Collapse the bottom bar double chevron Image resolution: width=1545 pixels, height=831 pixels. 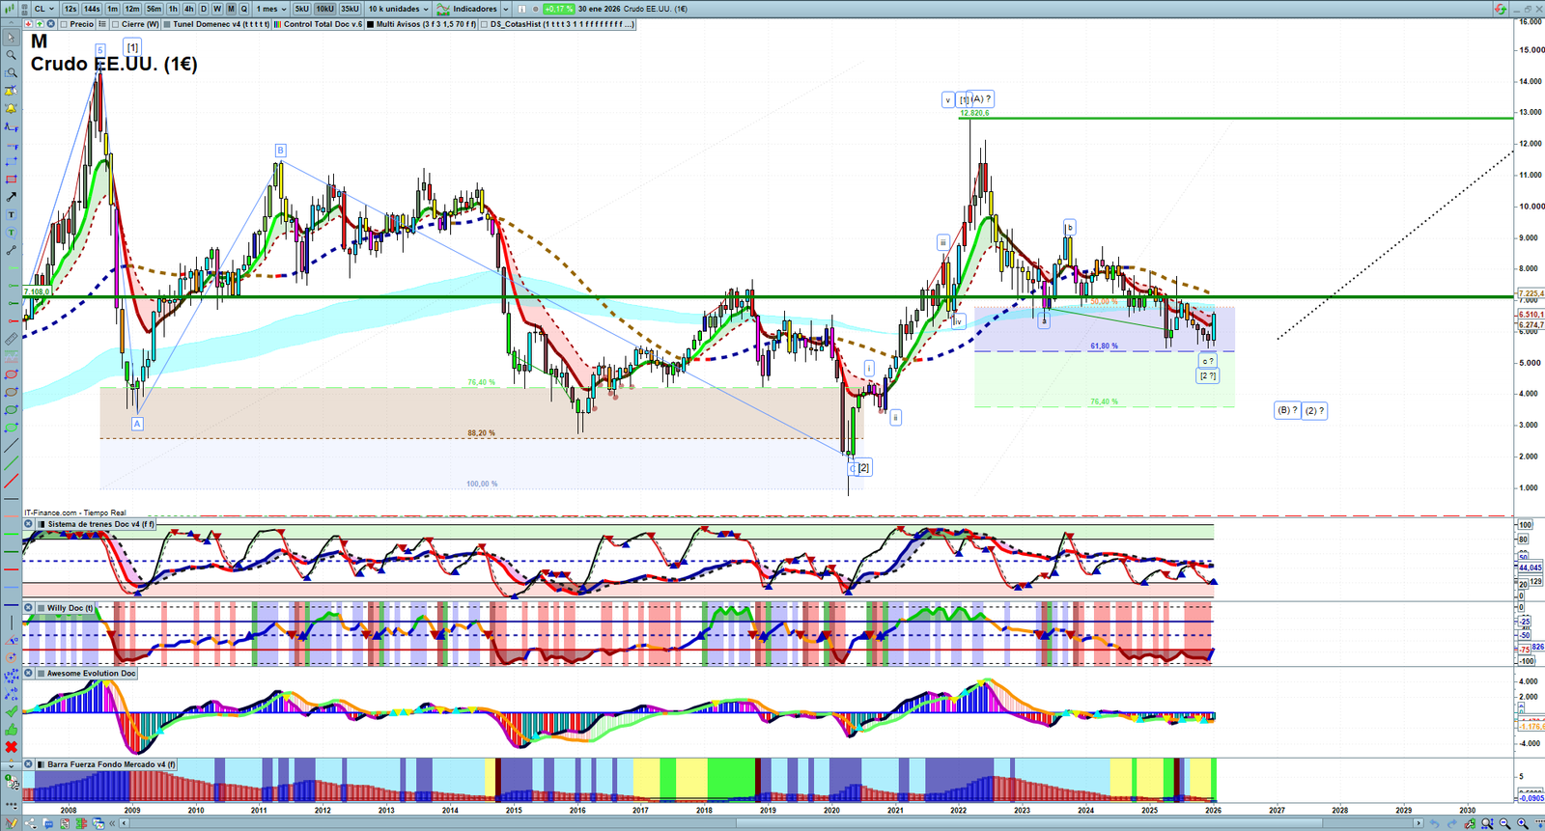[112, 823]
